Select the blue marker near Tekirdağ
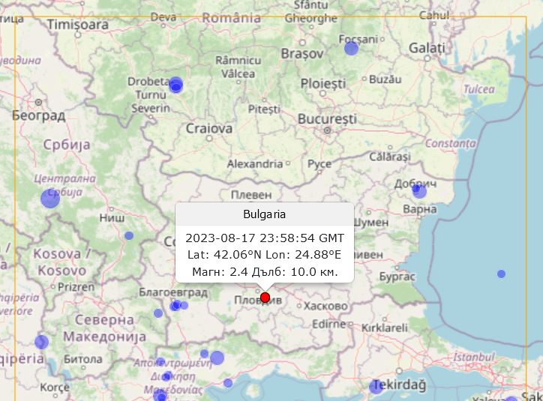The height and width of the screenshot is (401, 543). 376,387
